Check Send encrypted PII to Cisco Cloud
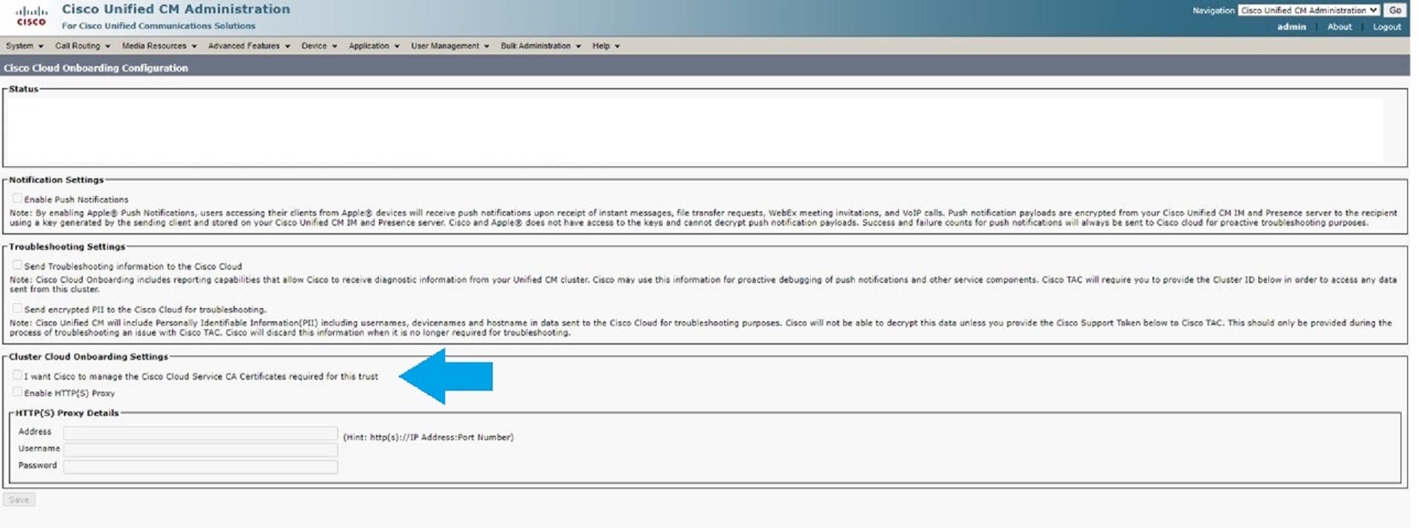1419x528 pixels. click(x=17, y=308)
